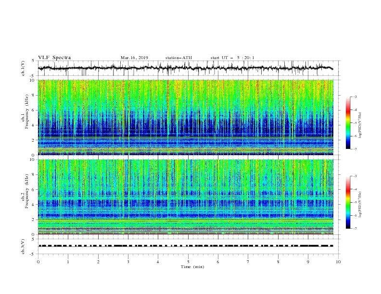Select the date text "Mar.16, 2019"
The height and width of the screenshot is (294, 381).
tap(134, 58)
